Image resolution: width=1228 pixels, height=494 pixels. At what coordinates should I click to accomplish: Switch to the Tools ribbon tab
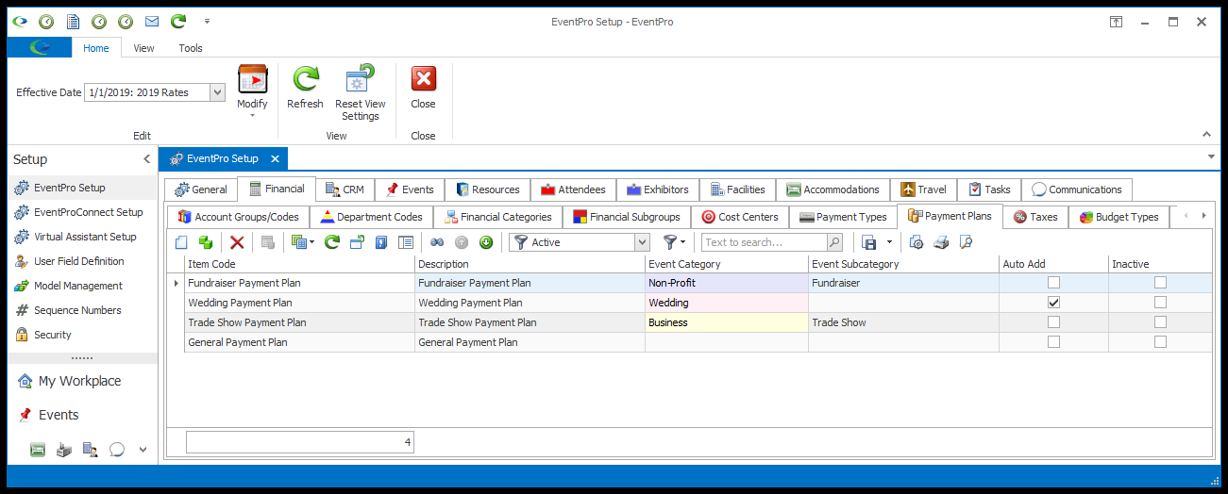click(x=191, y=48)
